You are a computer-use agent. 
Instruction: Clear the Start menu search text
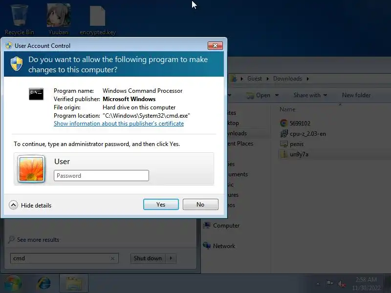click(112, 259)
